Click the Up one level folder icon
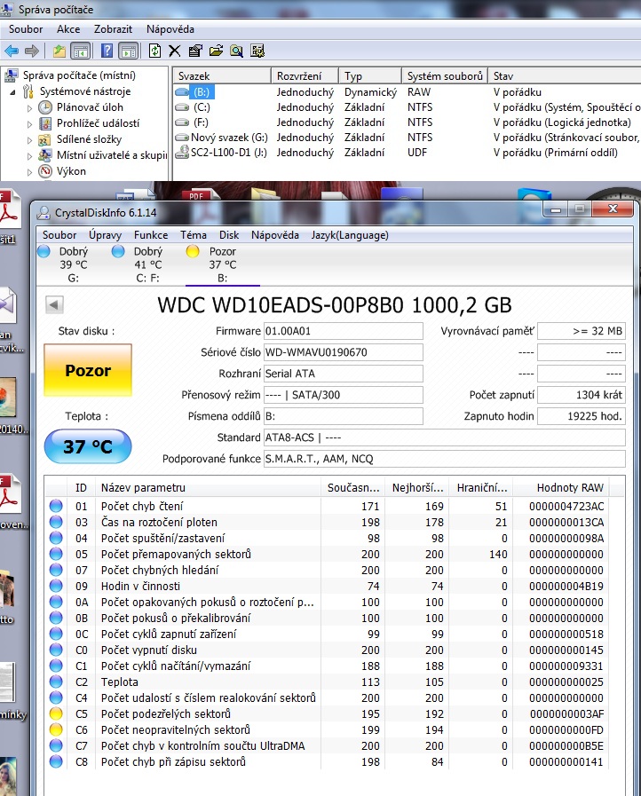641x796 pixels. tap(59, 51)
